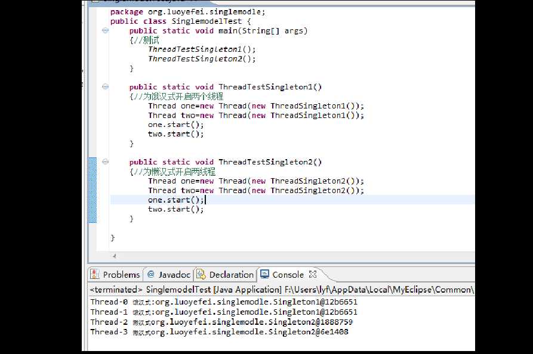This screenshot has height=354, width=533.
Task: Click two.start(); in ThreadTestSingleton2 method
Action: pyautogui.click(x=175, y=209)
